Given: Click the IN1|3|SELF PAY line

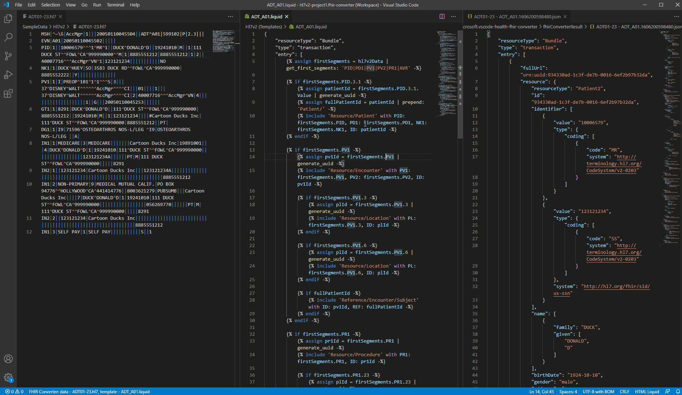Looking at the screenshot, I should pos(96,232).
